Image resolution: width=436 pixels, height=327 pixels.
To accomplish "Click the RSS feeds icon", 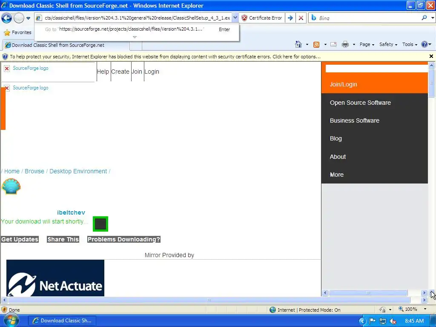I will (316, 44).
